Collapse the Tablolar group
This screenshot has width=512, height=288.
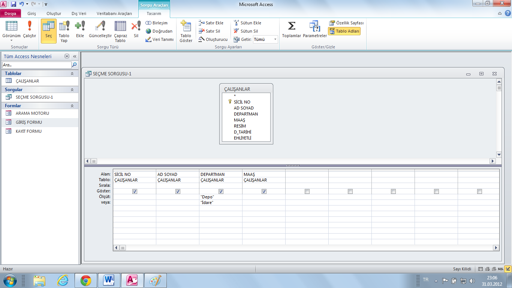[x=72, y=73]
